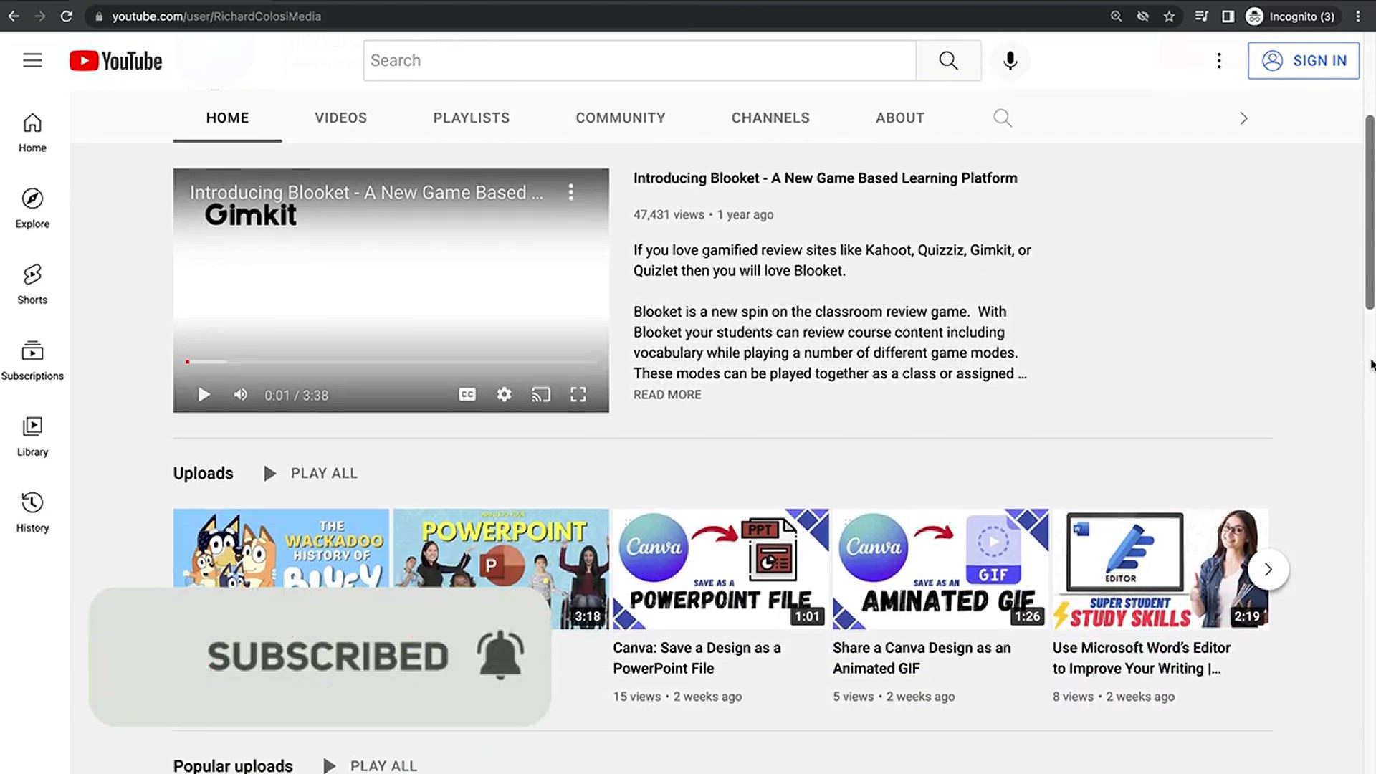Open the Incognito profile indicator
The height and width of the screenshot is (774, 1376).
tap(1291, 16)
